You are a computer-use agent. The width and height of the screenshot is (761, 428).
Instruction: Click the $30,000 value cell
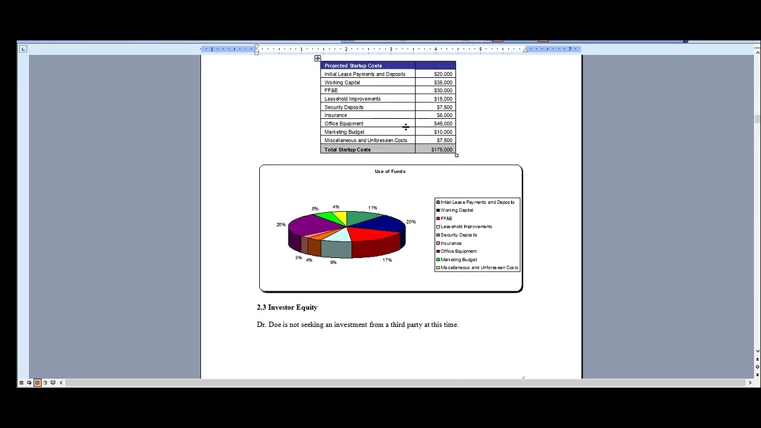coord(436,90)
